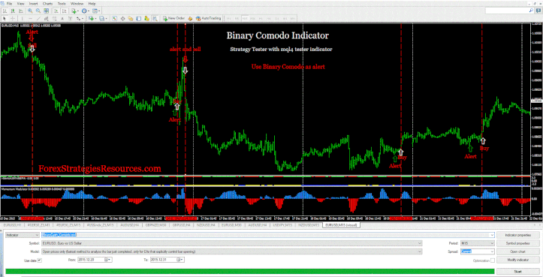Open the tester type dropdown showing Indicator
The image size is (543, 277).
pyautogui.click(x=23, y=235)
